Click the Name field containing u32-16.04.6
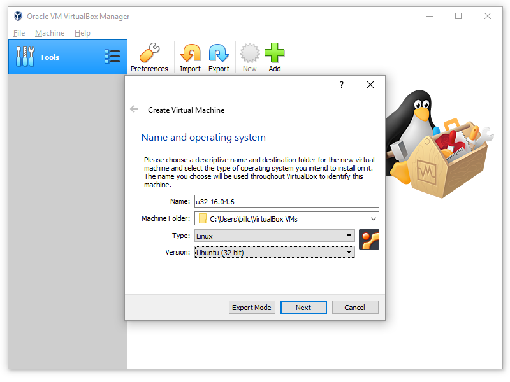This screenshot has height=382, width=510. click(286, 201)
